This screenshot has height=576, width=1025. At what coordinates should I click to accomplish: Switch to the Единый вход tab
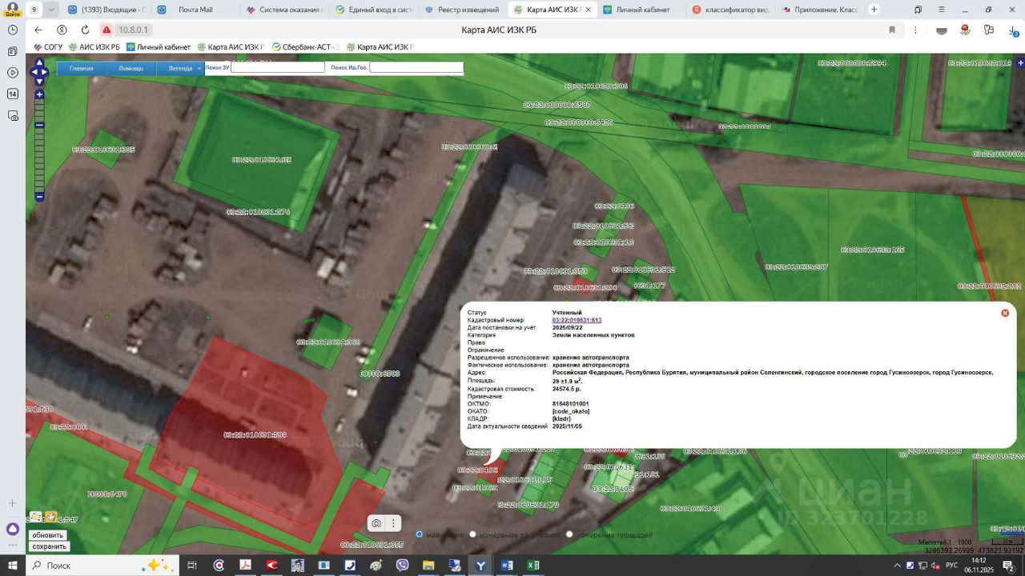tap(373, 10)
